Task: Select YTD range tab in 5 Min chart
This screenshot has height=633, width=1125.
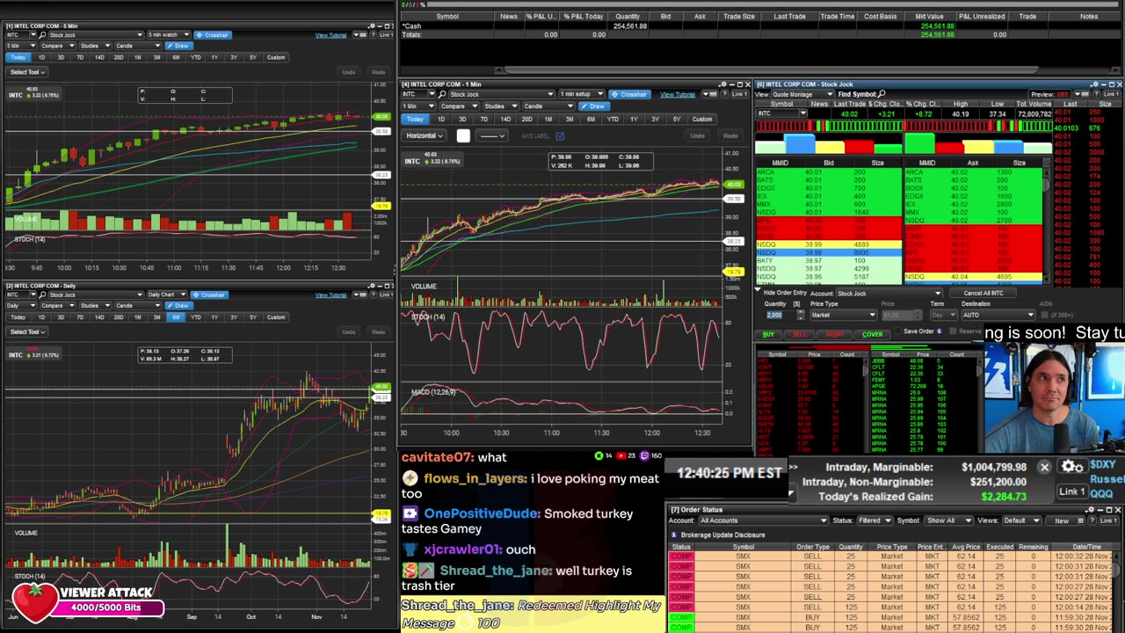Action: click(196, 57)
